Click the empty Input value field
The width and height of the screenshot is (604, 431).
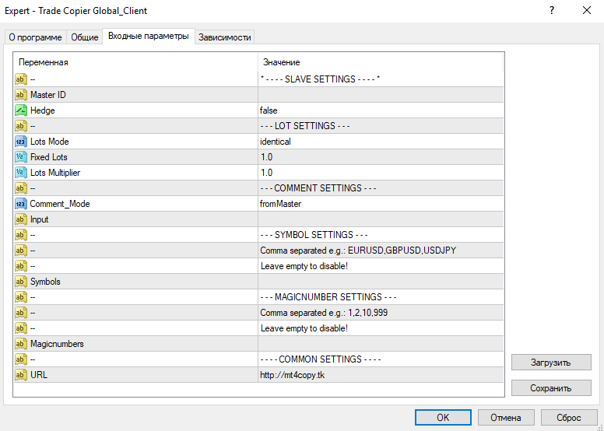click(x=381, y=219)
